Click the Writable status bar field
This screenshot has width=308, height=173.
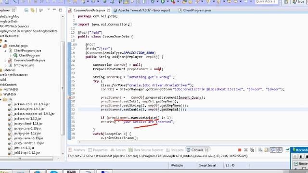177,165
